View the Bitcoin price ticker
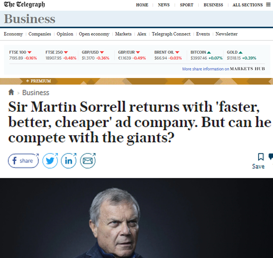 tap(206, 55)
